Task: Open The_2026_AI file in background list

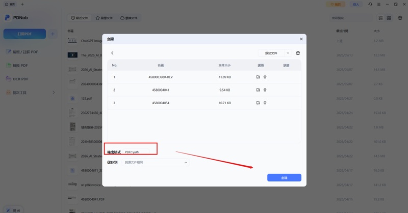Action: (91, 55)
